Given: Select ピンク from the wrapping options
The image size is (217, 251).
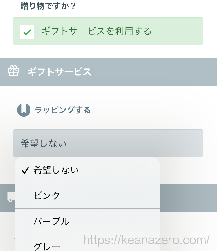Looking at the screenshot, I should (x=47, y=196).
